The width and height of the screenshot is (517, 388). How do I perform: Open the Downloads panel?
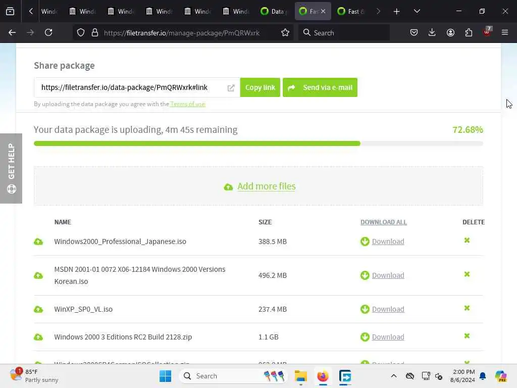[x=432, y=33]
